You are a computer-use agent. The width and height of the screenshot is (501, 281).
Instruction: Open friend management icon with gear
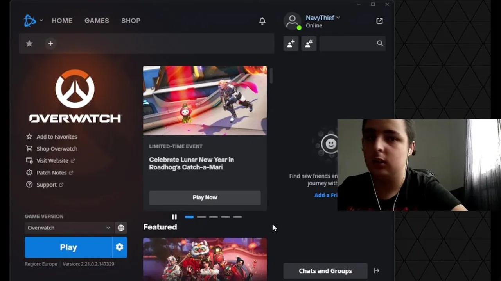309,44
